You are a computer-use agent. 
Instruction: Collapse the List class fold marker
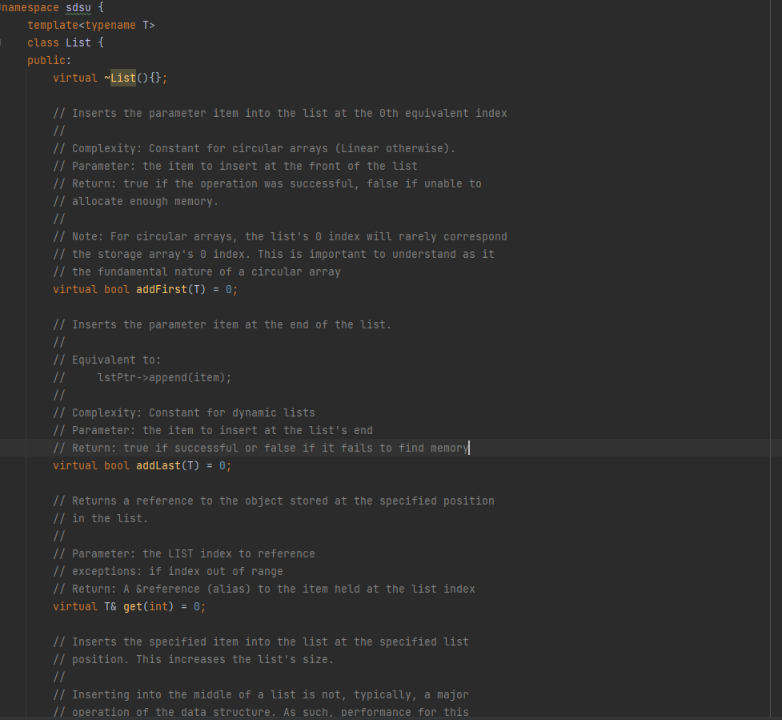[2, 42]
